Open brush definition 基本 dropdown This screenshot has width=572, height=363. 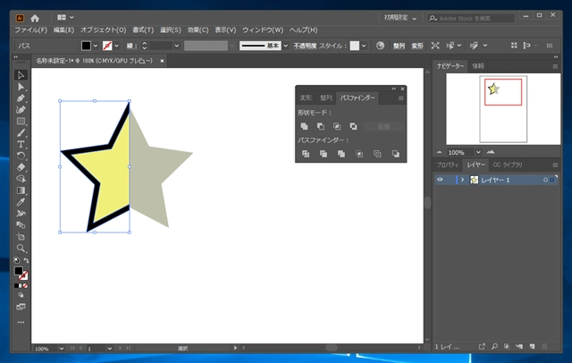click(286, 46)
